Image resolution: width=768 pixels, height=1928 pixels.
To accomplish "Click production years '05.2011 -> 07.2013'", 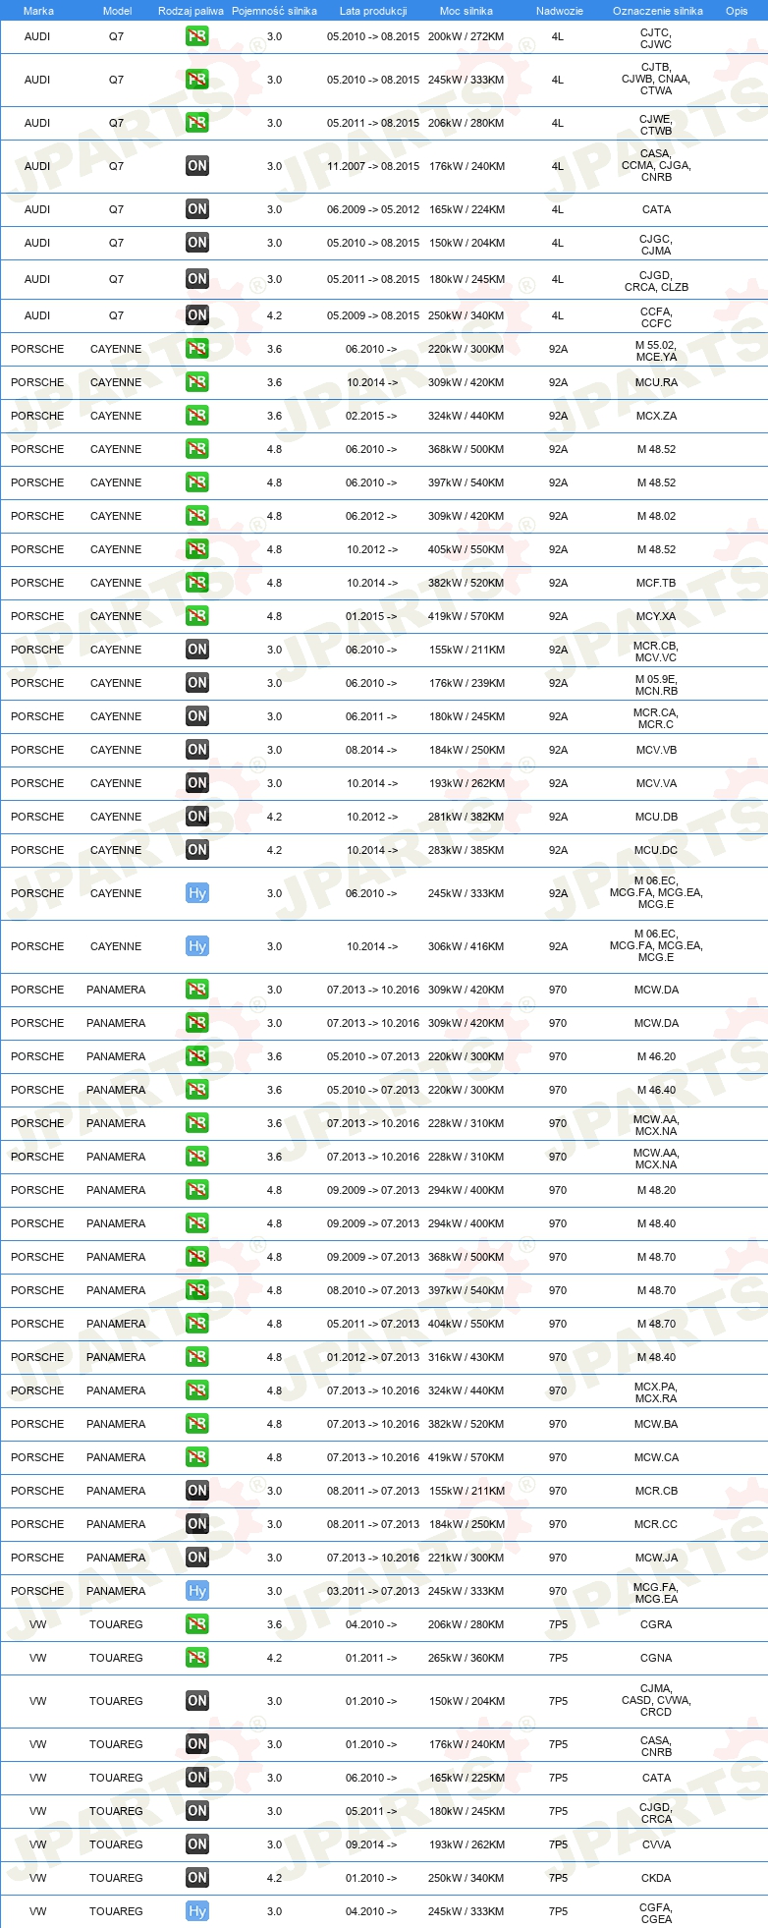I will click(x=373, y=1324).
